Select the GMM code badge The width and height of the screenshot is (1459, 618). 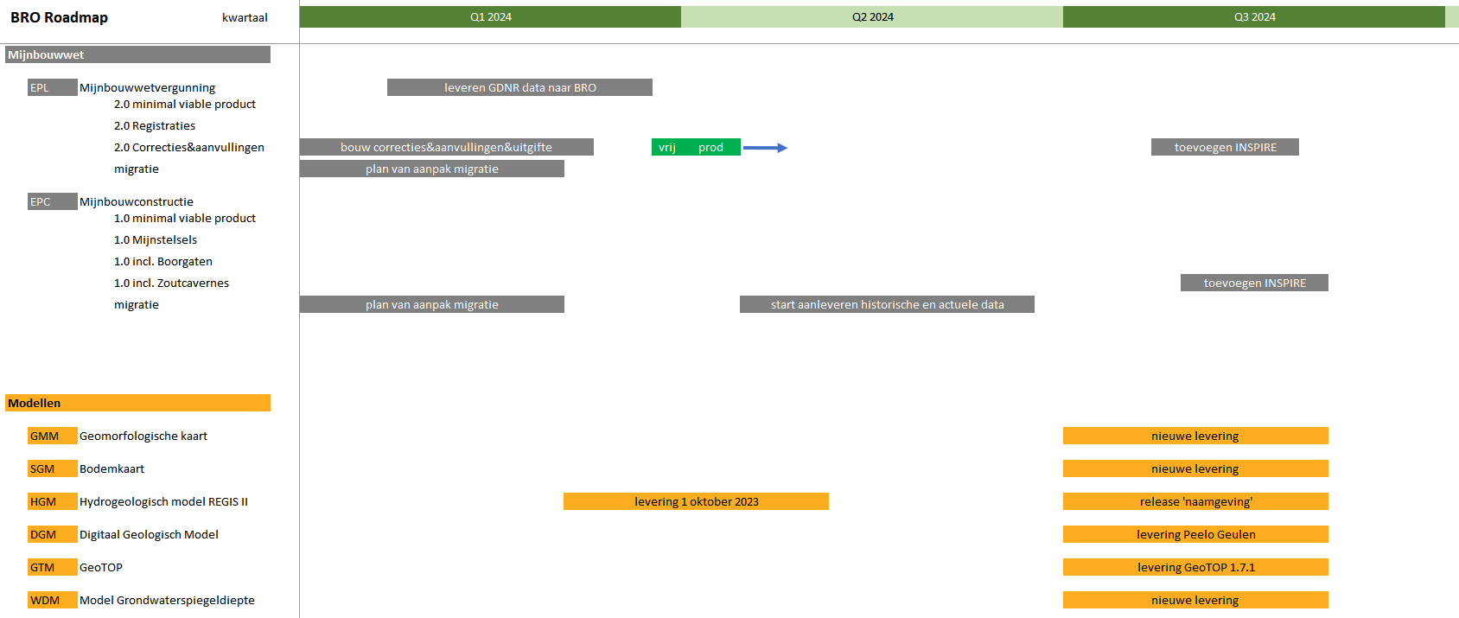pyautogui.click(x=52, y=436)
